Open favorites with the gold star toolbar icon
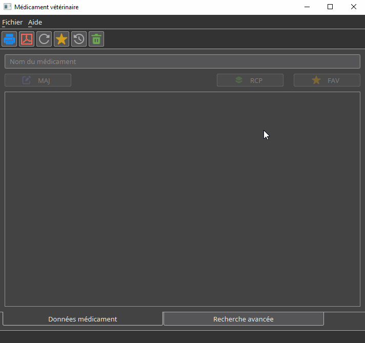 coord(62,39)
